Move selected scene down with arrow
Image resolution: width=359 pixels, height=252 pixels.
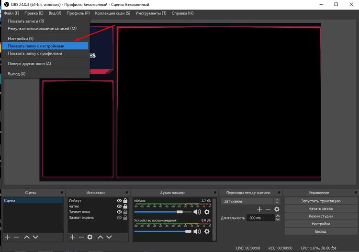pos(35,237)
